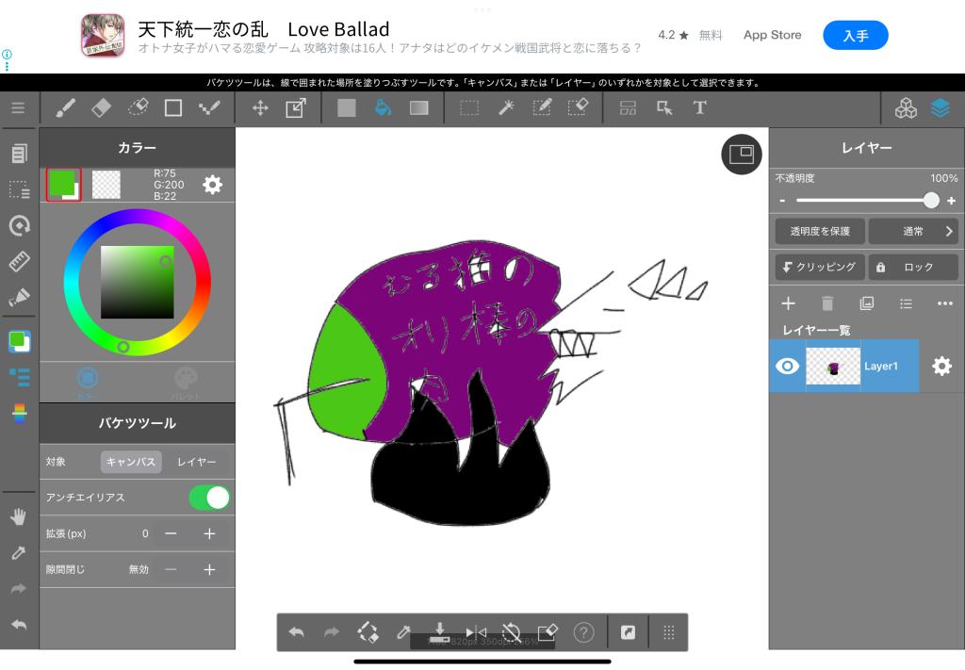
Task: Pick the Text tool
Action: [700, 108]
